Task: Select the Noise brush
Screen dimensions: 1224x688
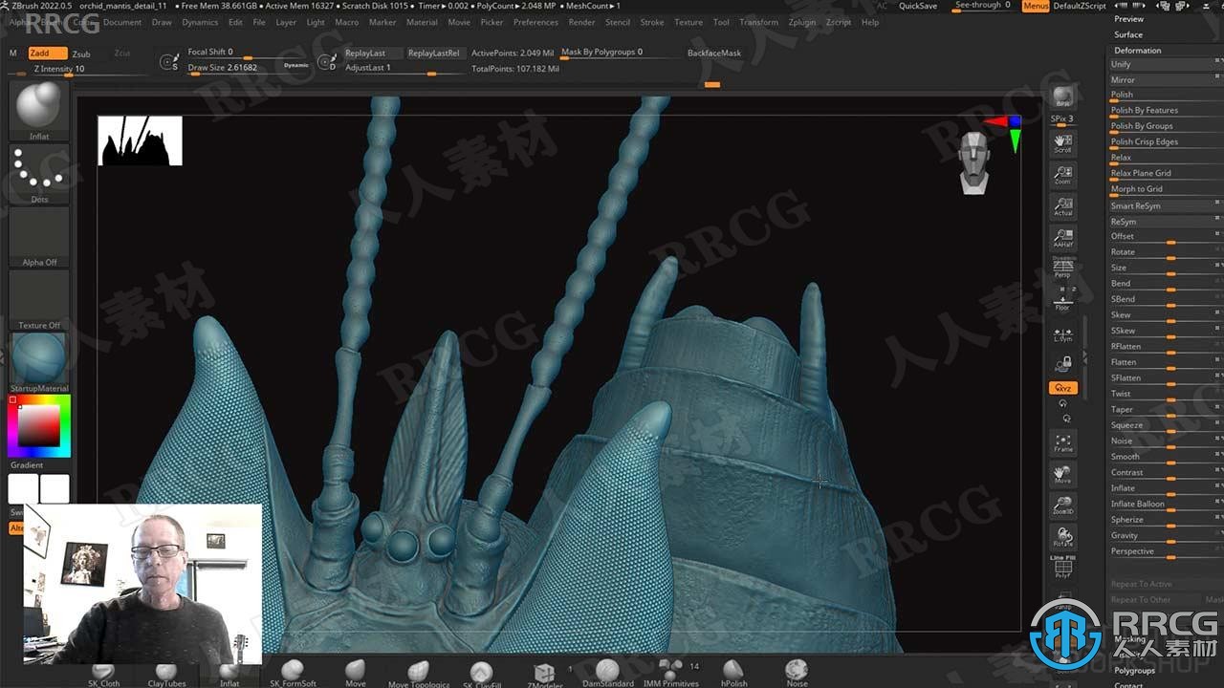Action: (x=797, y=674)
